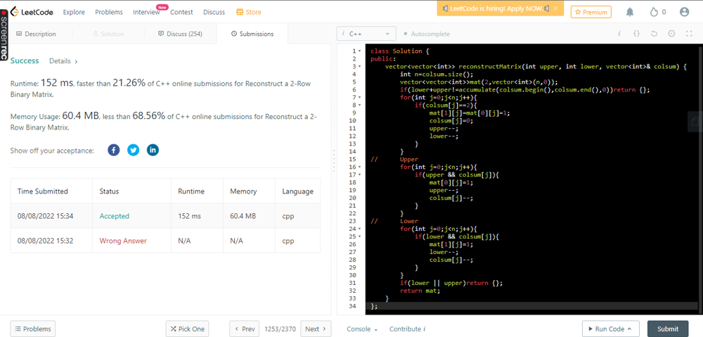Open Explore in top navigation
Viewport: 703px width, 337px height.
74,12
